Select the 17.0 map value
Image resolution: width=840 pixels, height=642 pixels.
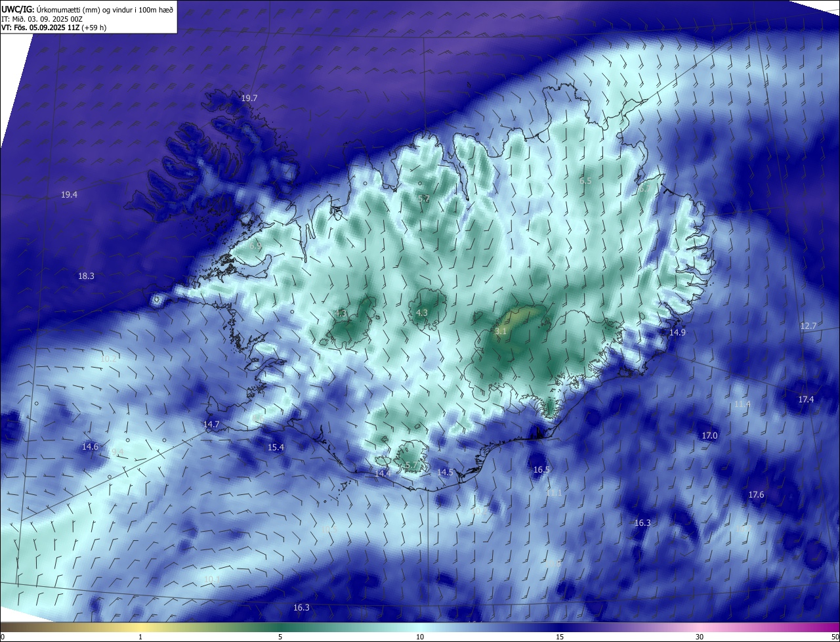tap(710, 435)
